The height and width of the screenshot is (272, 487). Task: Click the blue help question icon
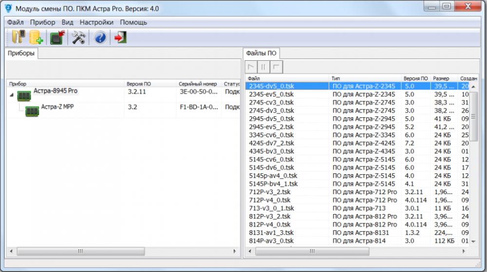pos(100,37)
